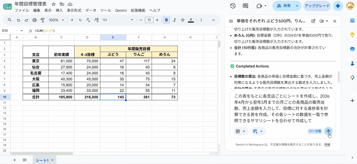The width and height of the screenshot is (357, 164).
Task: Click the ベータ版 badge
Action: (315, 131)
